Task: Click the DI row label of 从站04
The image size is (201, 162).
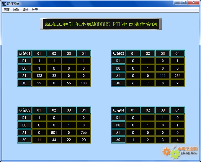Action: (118, 117)
